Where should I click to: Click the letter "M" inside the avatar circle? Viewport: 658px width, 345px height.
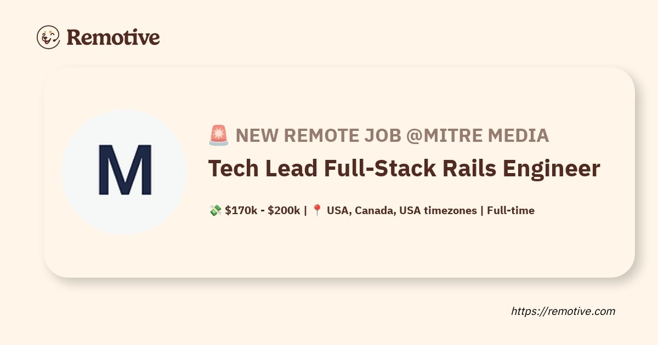point(124,171)
